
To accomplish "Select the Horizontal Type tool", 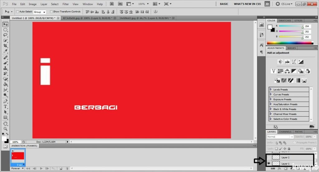I will coord(6,106).
